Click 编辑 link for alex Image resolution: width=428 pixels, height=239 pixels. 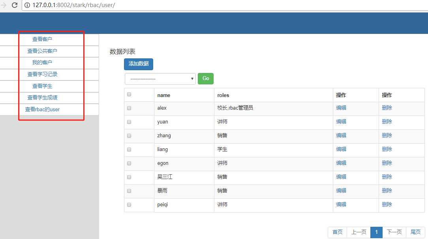[x=341, y=108]
